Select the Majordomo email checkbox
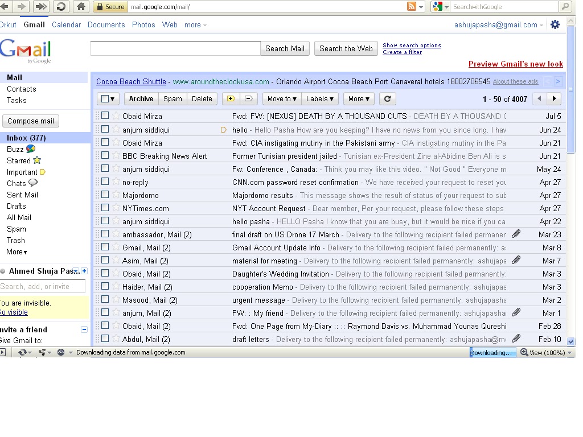The image size is (583, 437). 105,195
